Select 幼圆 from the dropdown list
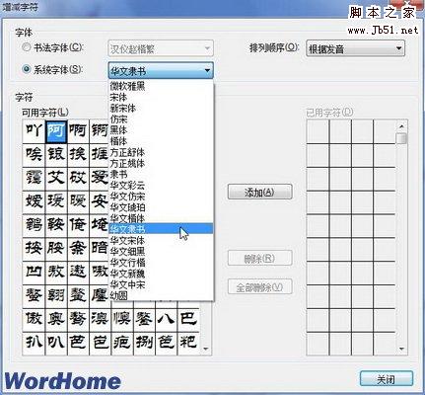 161,295
